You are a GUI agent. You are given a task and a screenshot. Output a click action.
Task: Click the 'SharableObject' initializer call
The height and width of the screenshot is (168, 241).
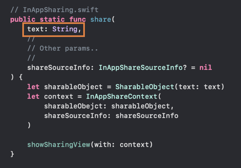[145, 87]
